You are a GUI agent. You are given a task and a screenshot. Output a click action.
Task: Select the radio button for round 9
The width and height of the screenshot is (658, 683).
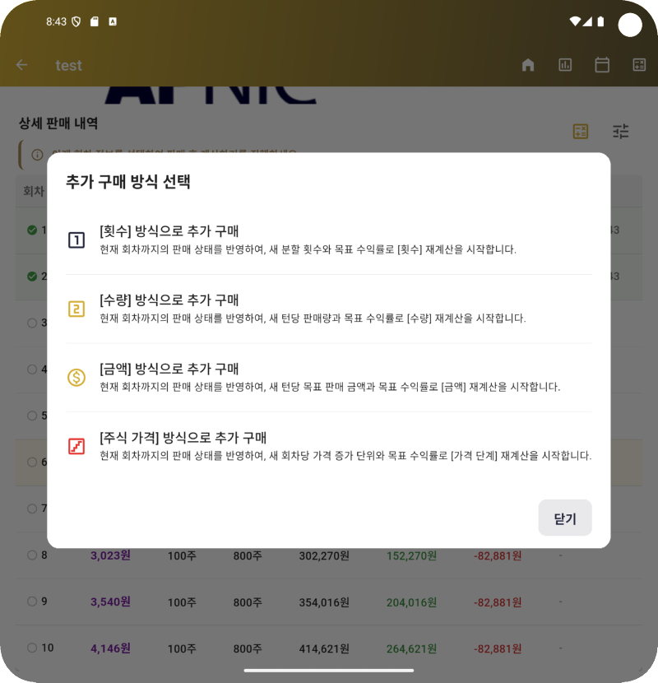(x=32, y=602)
